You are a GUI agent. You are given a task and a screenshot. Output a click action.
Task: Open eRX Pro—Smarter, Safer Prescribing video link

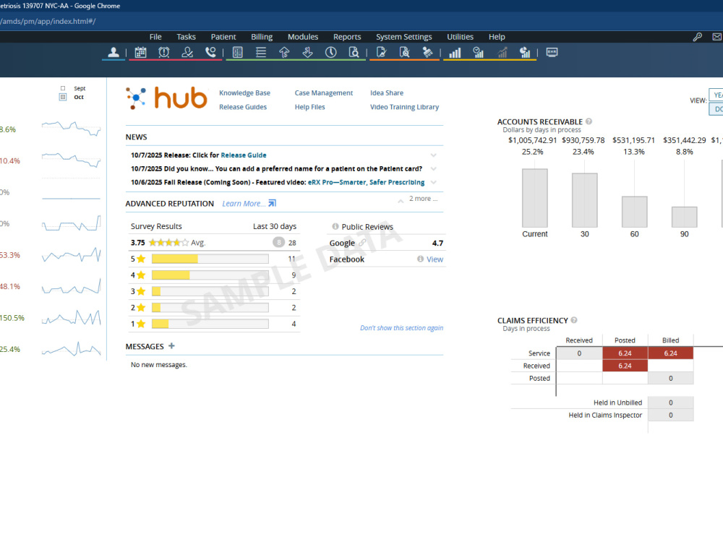click(366, 182)
